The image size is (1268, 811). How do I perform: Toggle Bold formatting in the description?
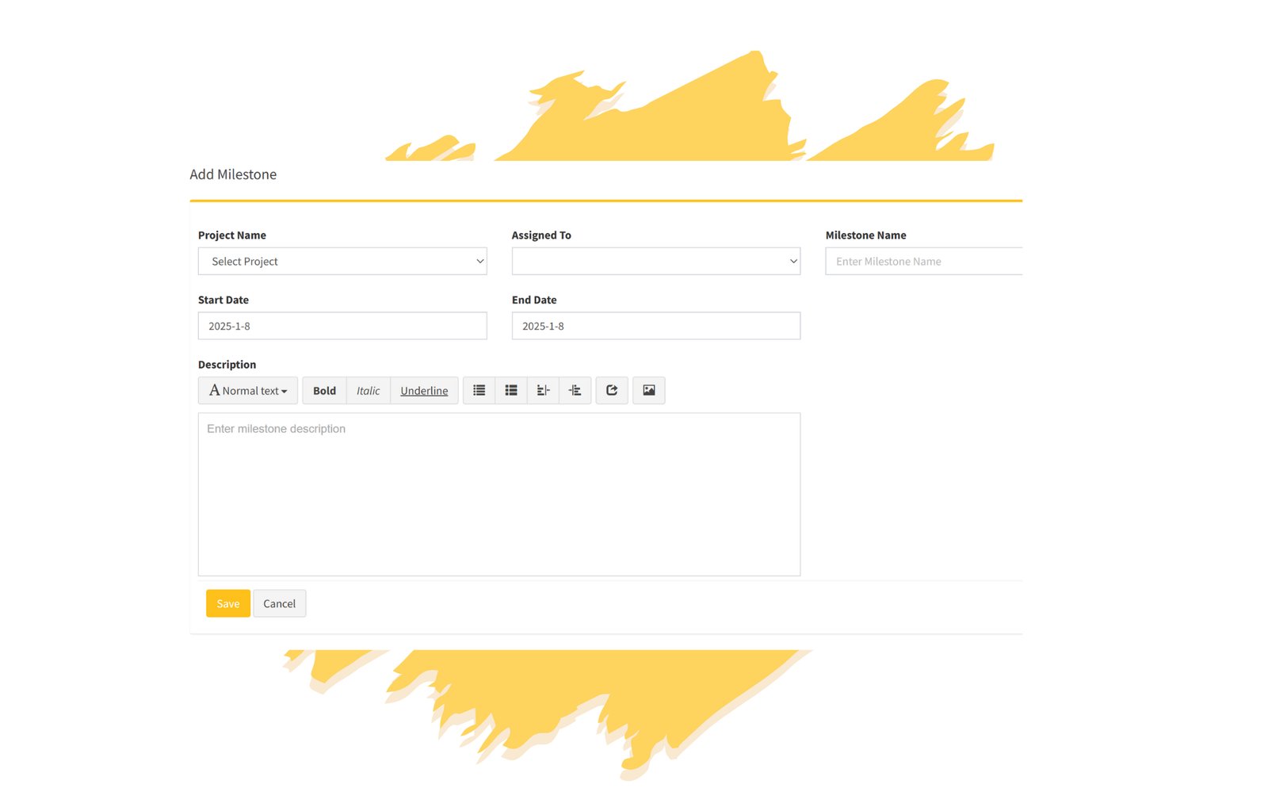324,390
